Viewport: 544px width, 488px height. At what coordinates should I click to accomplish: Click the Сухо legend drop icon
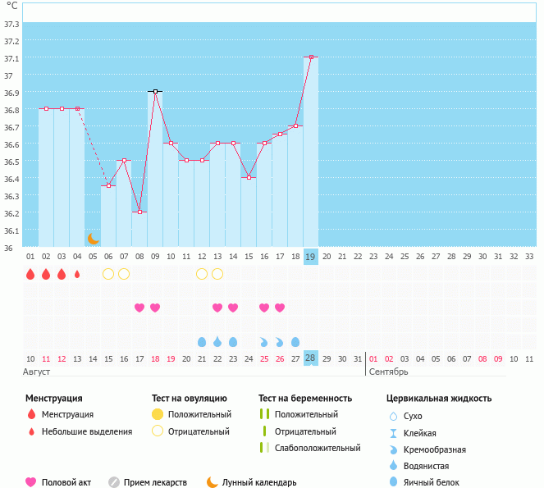(x=393, y=417)
